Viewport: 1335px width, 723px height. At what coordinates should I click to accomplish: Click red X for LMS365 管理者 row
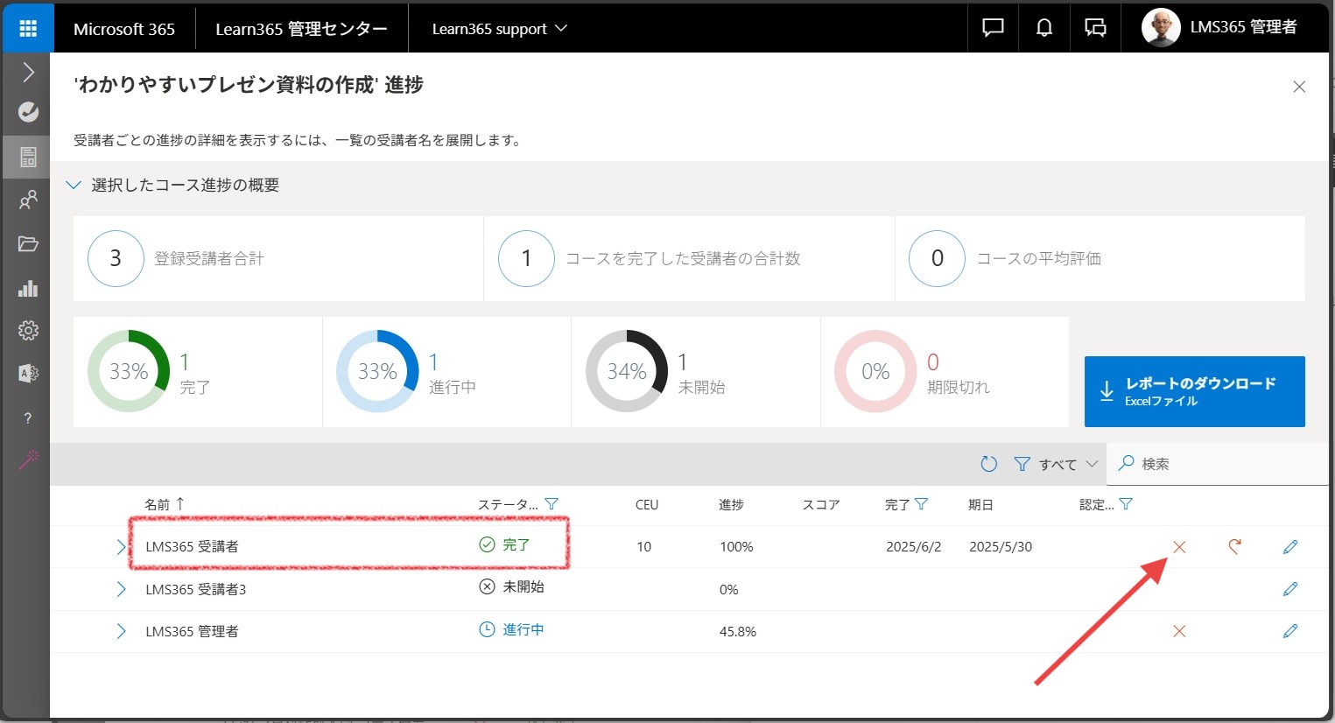click(x=1179, y=631)
